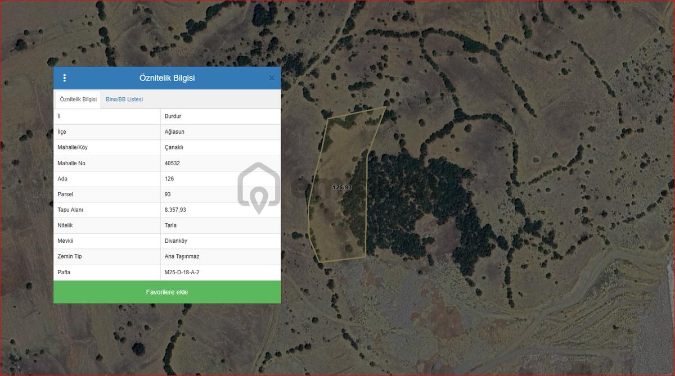The height and width of the screenshot is (376, 675).
Task: Click the house location pin watermark icon
Action: 258,188
